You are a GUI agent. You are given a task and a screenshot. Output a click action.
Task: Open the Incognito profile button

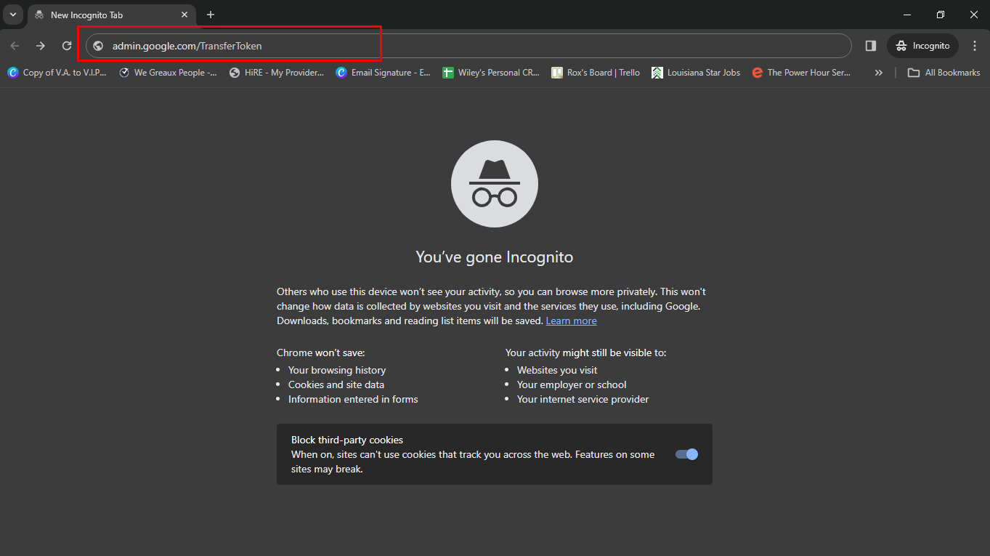point(922,46)
